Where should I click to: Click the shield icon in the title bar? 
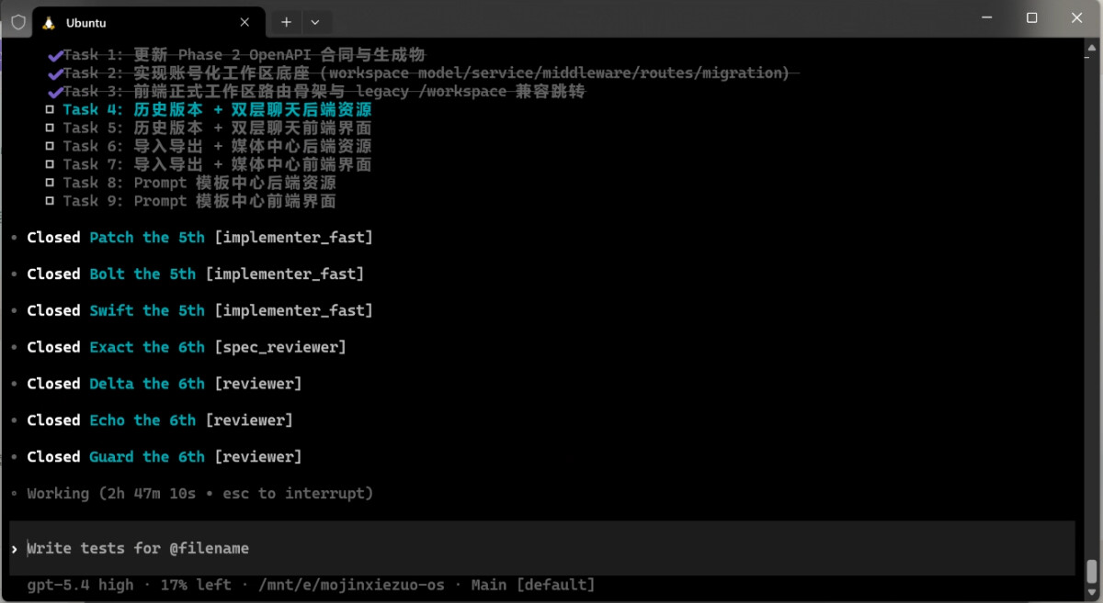17,22
